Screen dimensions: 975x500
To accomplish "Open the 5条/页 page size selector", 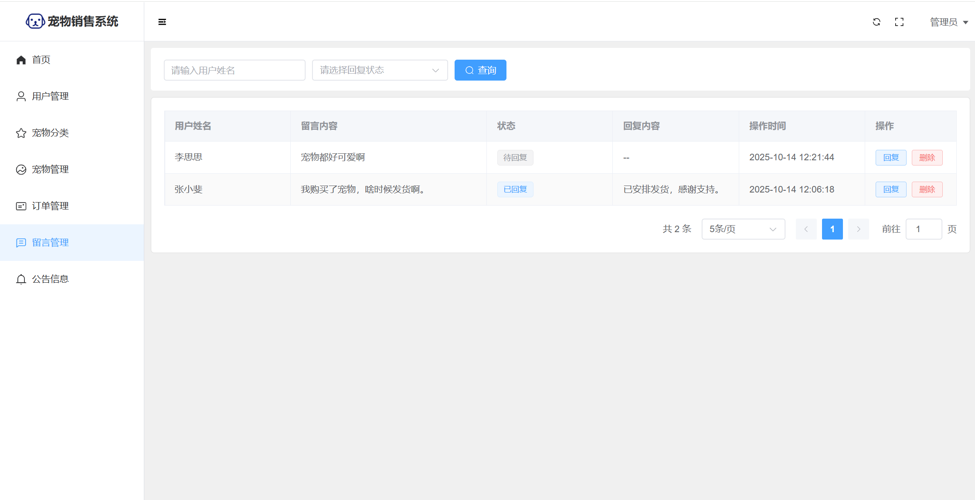I will [x=743, y=229].
